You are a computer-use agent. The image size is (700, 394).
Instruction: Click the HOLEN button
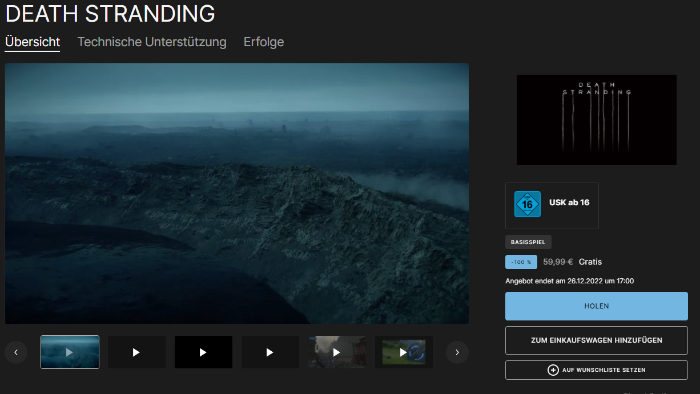pyautogui.click(x=597, y=306)
